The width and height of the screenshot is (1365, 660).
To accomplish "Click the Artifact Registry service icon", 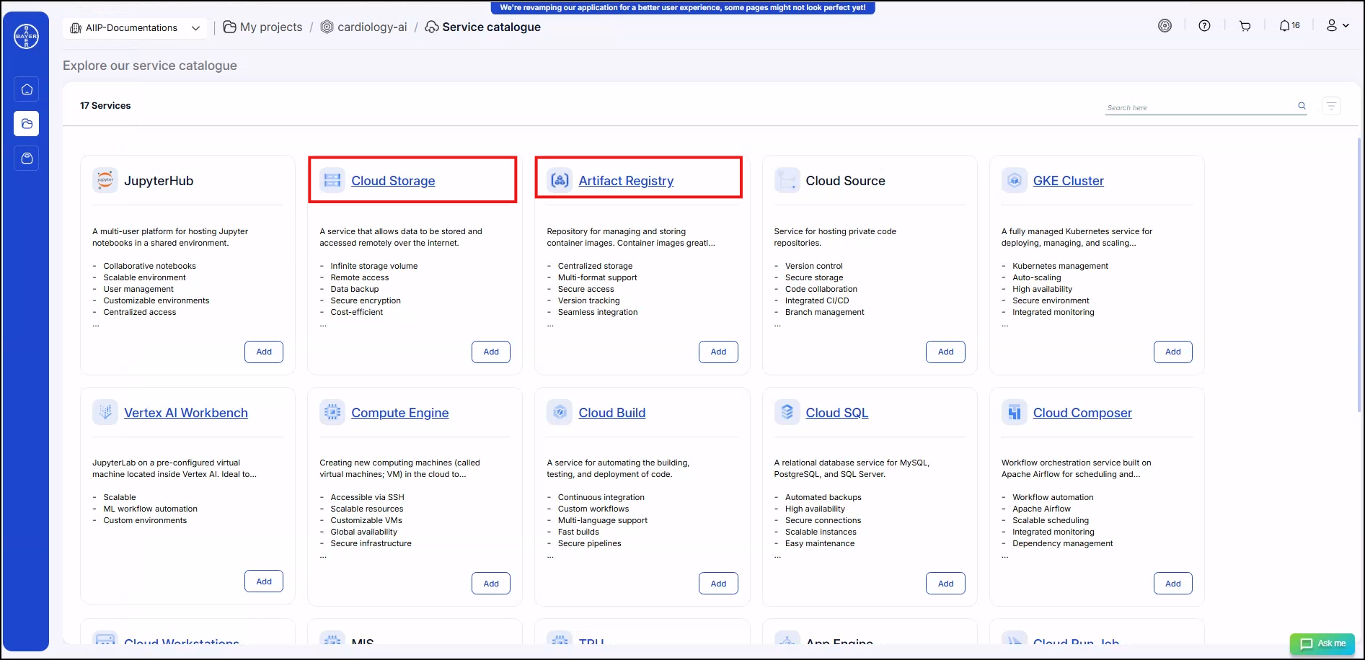I will pyautogui.click(x=560, y=180).
